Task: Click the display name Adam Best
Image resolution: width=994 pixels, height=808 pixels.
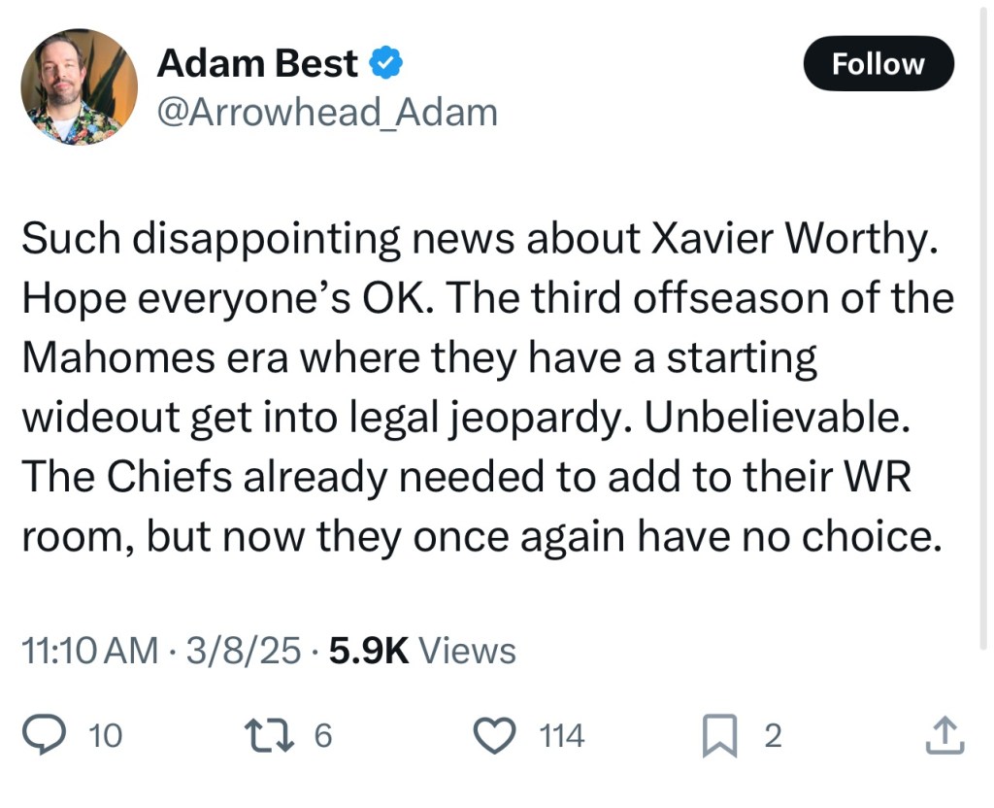Action: [257, 64]
